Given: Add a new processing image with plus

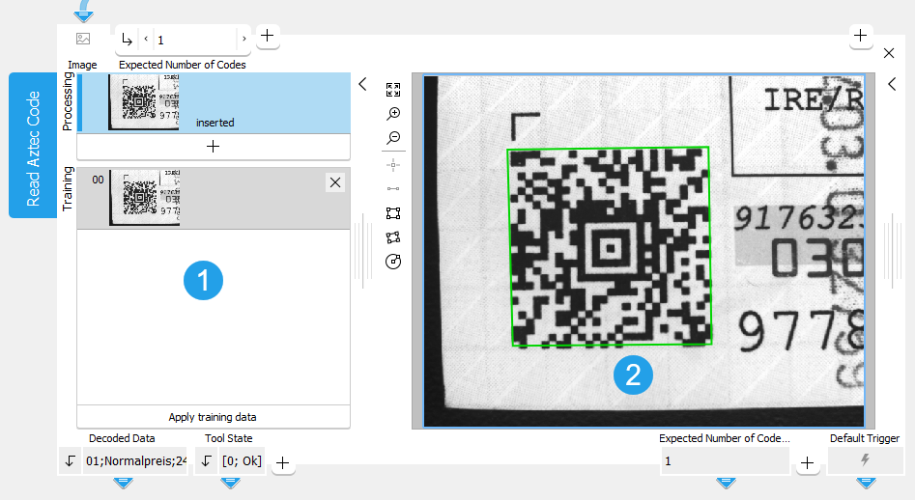Looking at the screenshot, I should coord(214,146).
